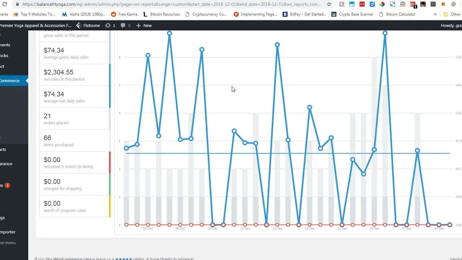The height and width of the screenshot is (260, 462).
Task: Open the Cryptocurrency Co... bookmark
Action: 206,14
